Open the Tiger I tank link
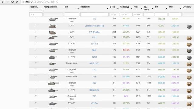This screenshot has width=194, height=109. [x=94, y=50]
